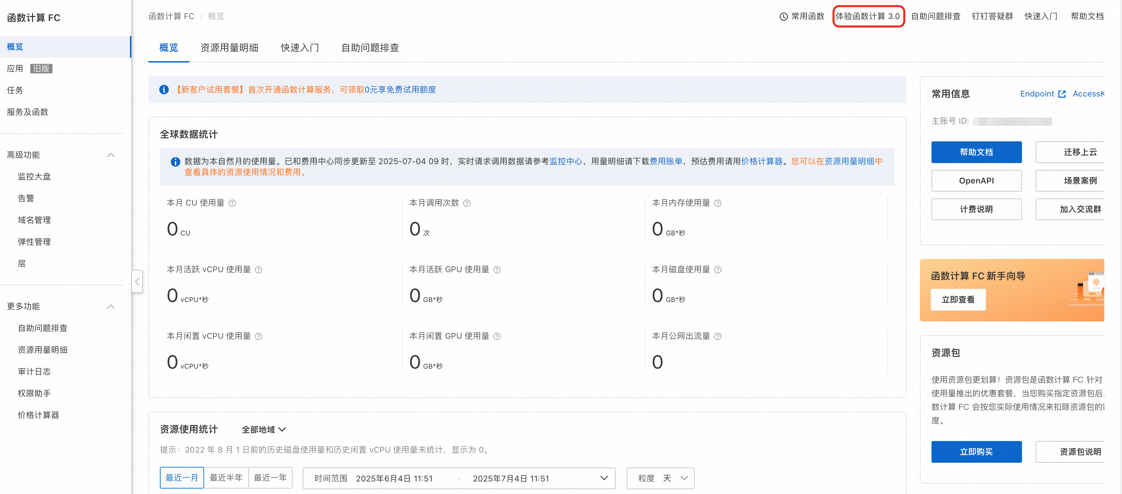
Task: Click help icon beside 本月活跃 GPU 使用量
Action: (497, 270)
